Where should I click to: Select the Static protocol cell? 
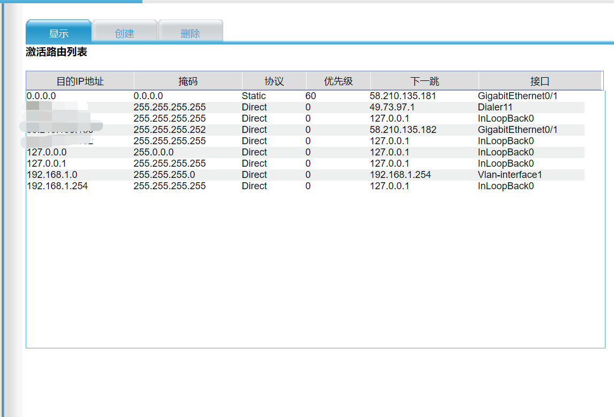[x=254, y=96]
